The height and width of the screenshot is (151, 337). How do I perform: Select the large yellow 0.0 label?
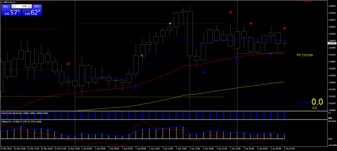[x=317, y=102]
